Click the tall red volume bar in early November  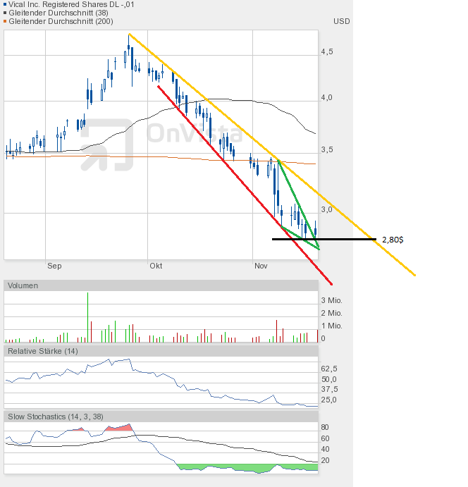point(276,331)
